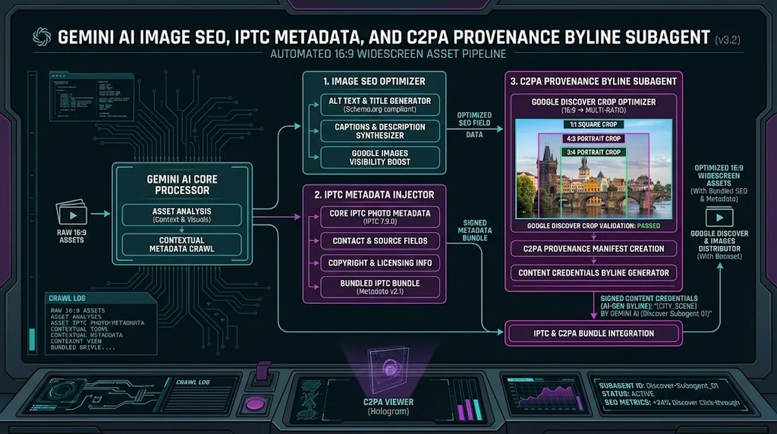Viewport: 777px width, 434px height.
Task: Pick the 3:4 Portrait Crop label
Action: click(x=593, y=152)
